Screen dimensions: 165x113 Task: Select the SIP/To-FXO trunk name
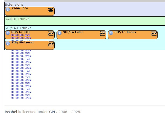point(20,32)
